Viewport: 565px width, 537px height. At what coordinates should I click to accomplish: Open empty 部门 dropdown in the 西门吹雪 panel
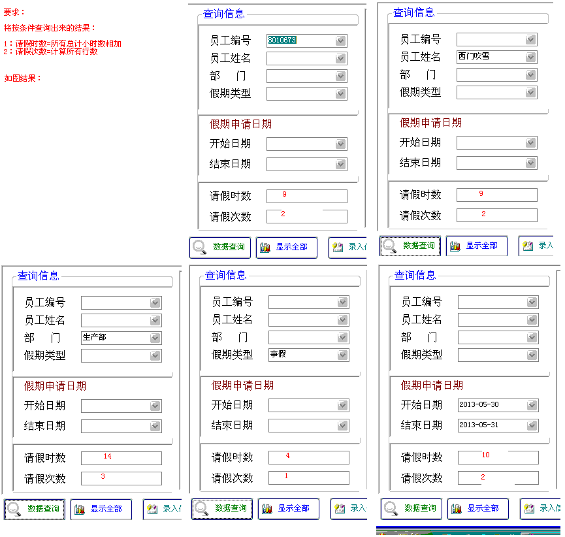530,74
